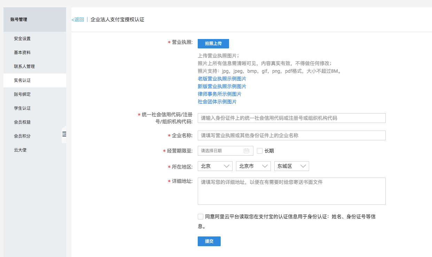Viewport: 432px width, 257px height.
Task: Click the 请选择日期 date input
Action: [x=226, y=151]
